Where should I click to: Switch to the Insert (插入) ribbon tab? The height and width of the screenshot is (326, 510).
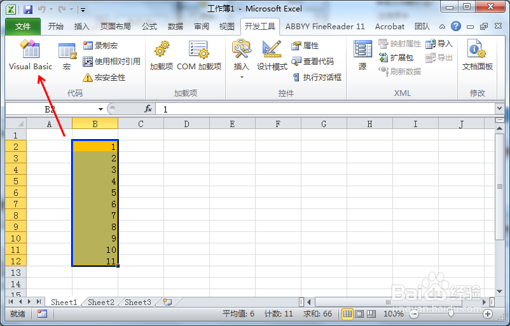click(81, 26)
